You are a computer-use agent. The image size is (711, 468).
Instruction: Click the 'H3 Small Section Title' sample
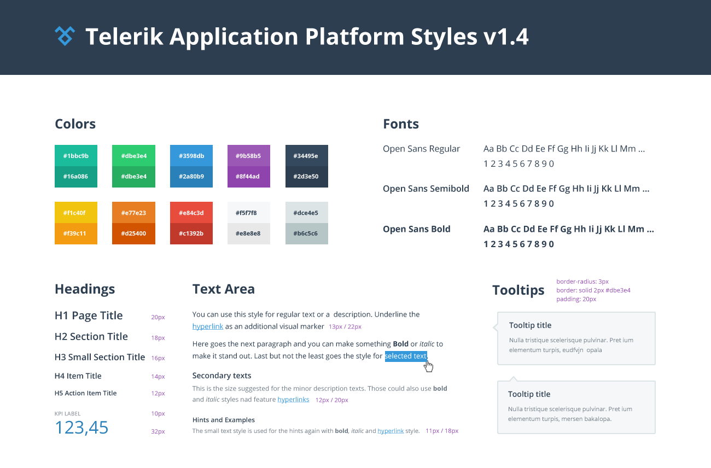point(100,357)
